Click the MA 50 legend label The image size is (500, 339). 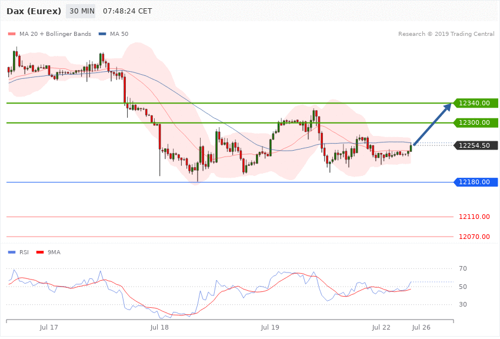[x=119, y=34]
